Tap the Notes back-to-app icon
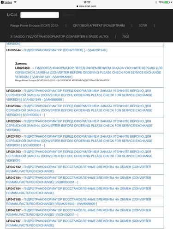The height and width of the screenshot is (231, 173). click(x=2, y=2)
